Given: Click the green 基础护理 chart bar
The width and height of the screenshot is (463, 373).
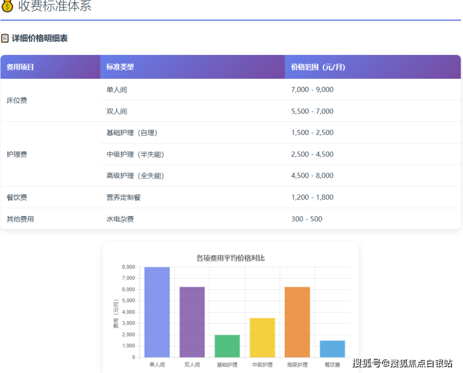Looking at the screenshot, I should [x=227, y=346].
